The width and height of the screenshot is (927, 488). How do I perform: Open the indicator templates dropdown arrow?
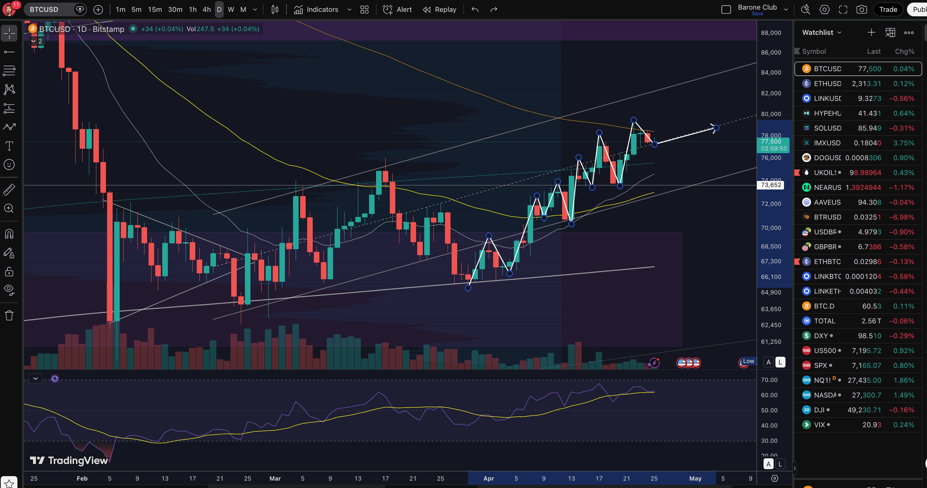349,10
